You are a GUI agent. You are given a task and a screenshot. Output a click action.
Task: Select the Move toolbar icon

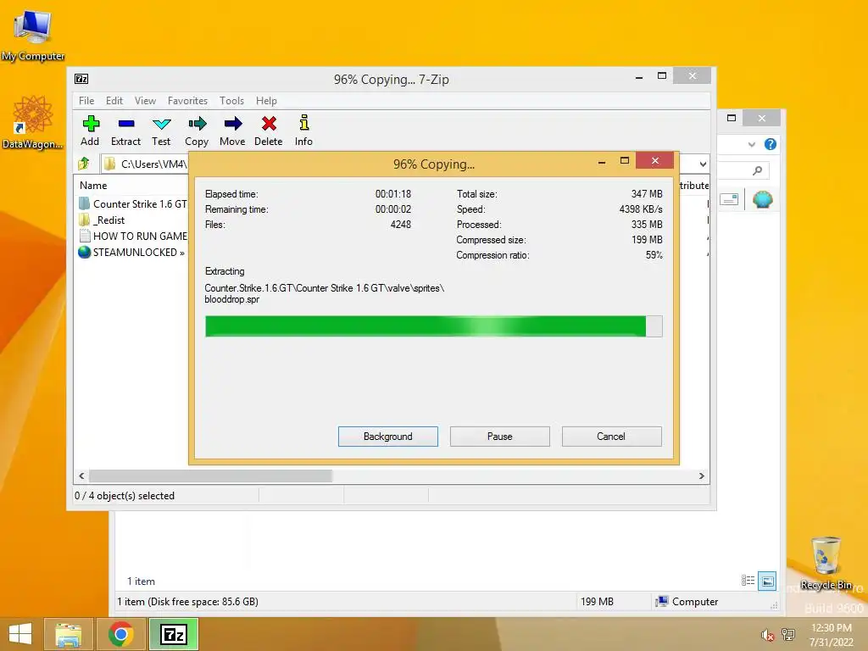(232, 131)
